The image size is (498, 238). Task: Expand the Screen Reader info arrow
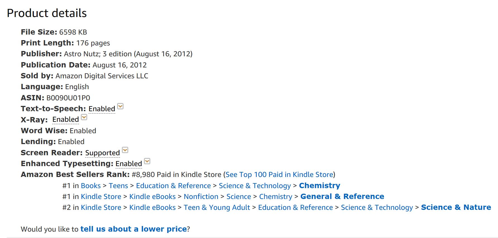125,150
